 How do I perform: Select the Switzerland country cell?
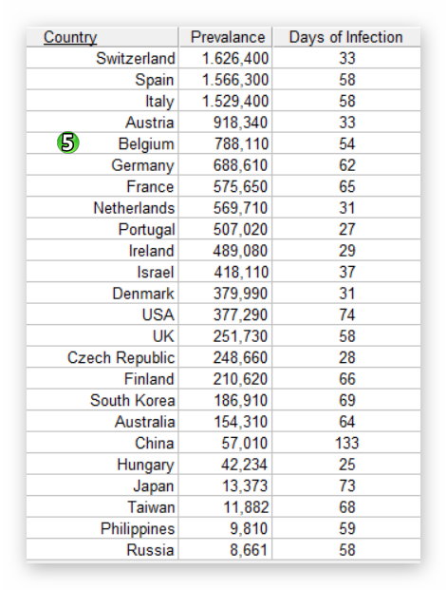point(102,58)
